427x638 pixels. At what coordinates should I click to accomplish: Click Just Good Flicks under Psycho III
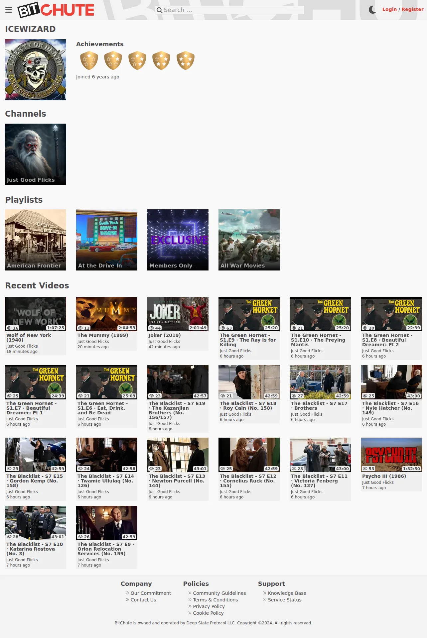click(378, 482)
